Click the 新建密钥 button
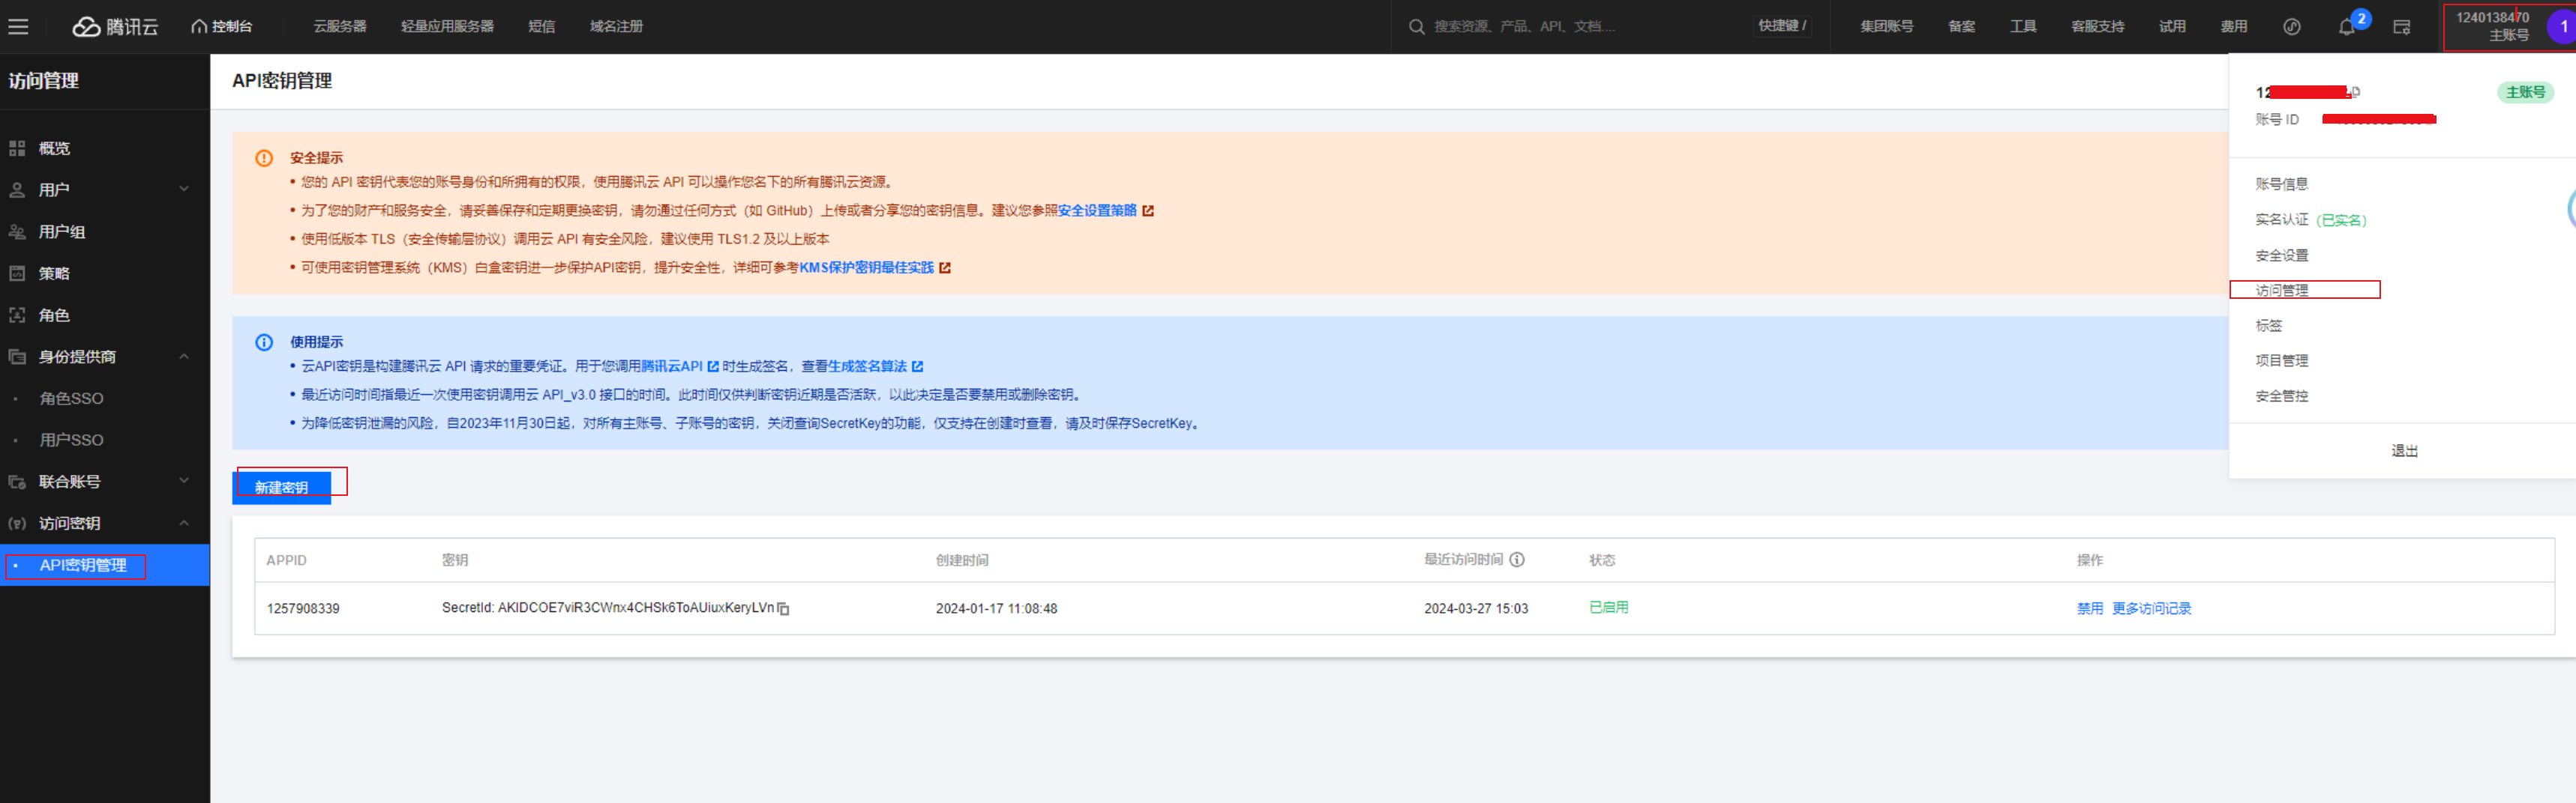The image size is (2576, 803). pos(281,488)
